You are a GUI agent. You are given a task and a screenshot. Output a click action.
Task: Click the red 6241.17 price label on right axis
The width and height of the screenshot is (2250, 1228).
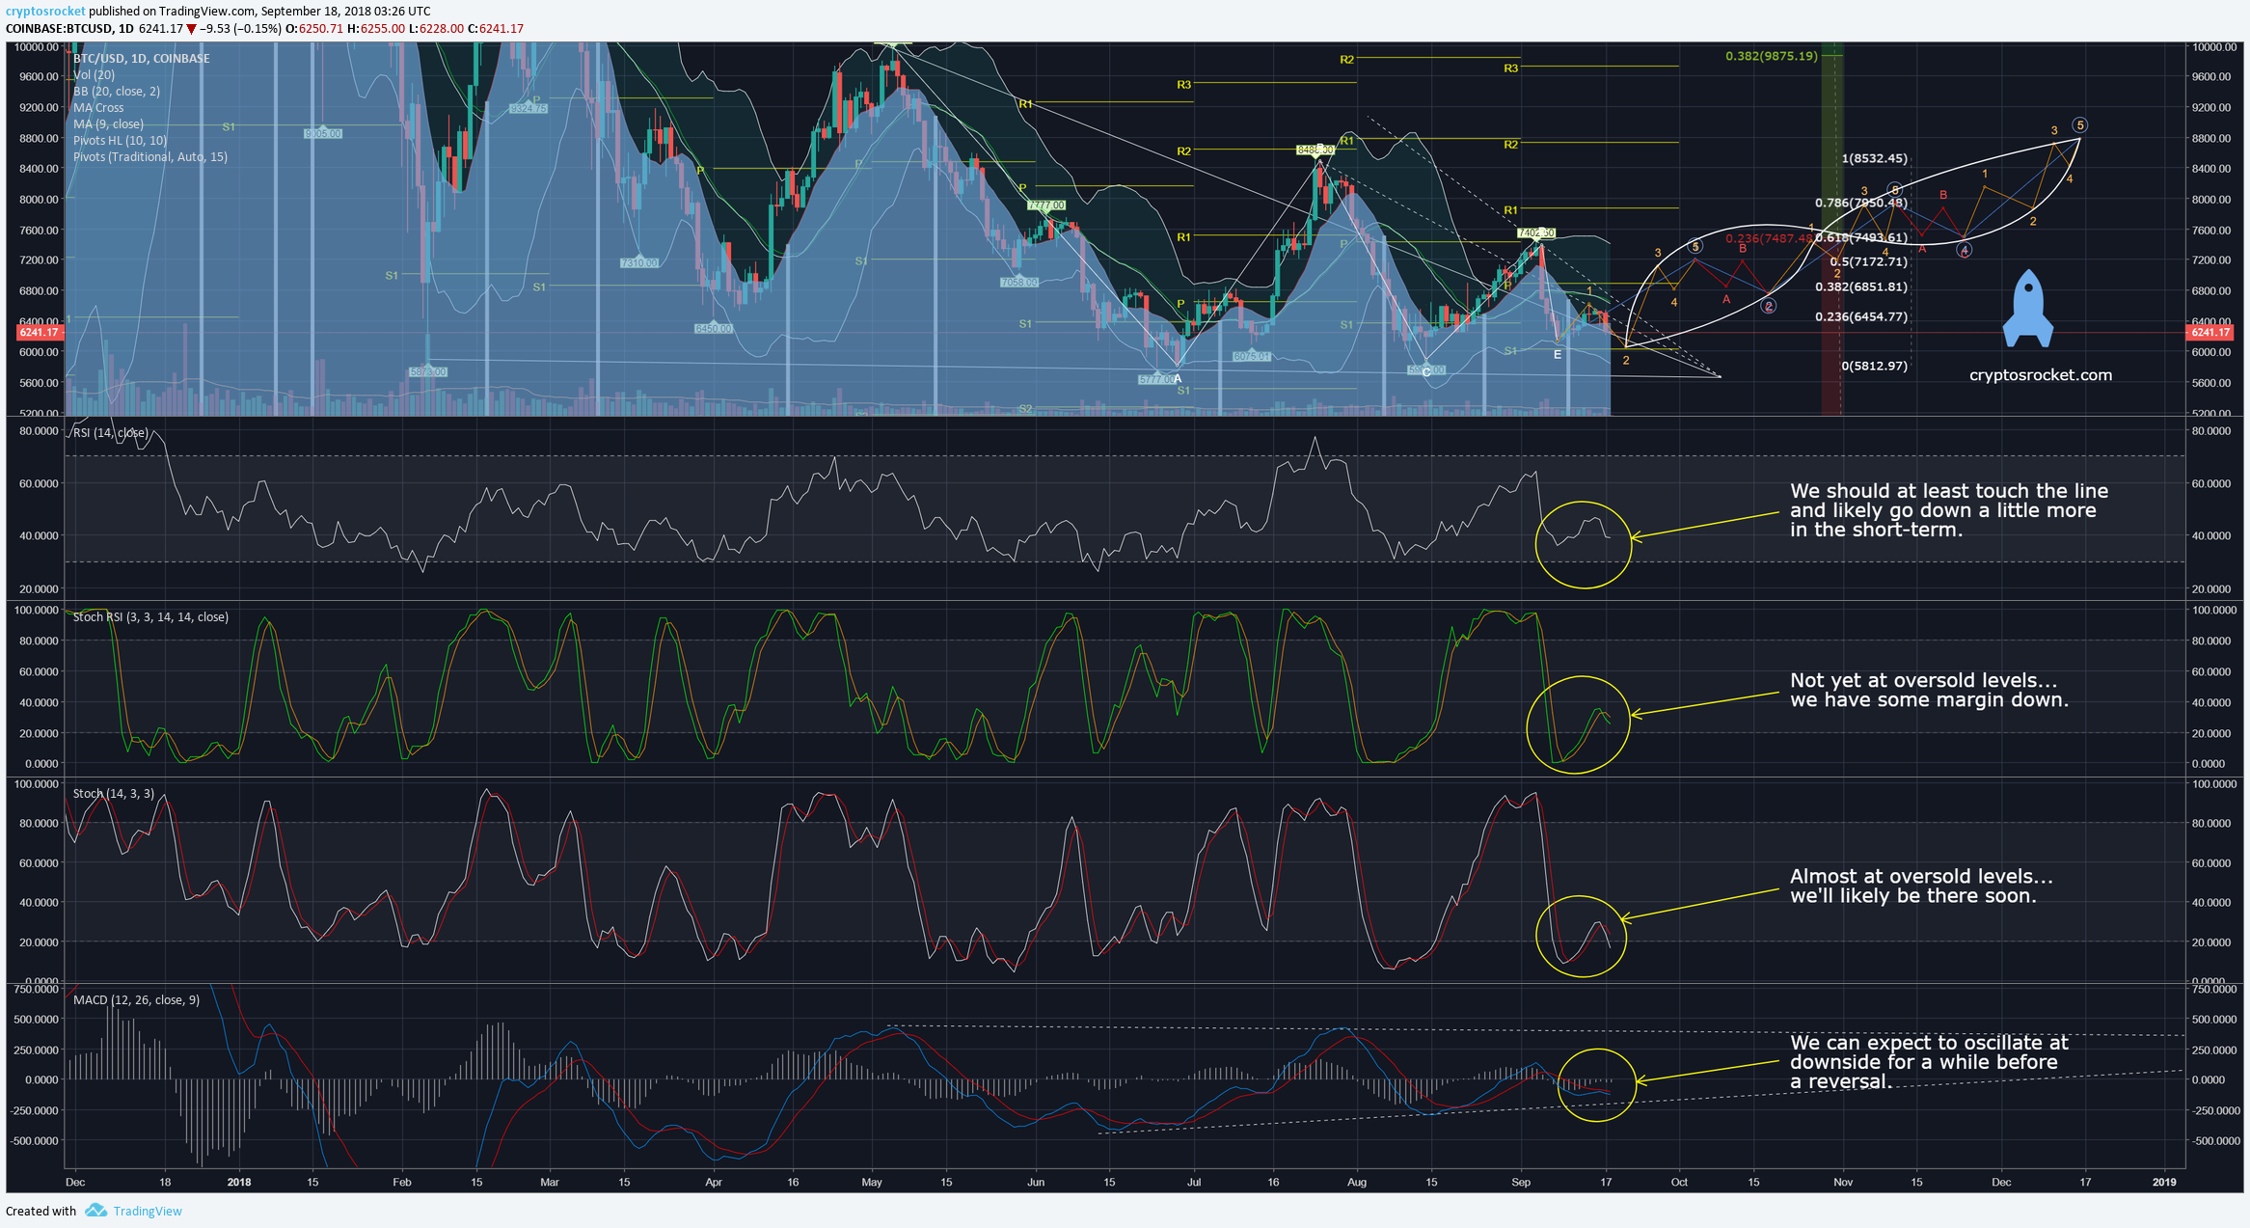click(x=2210, y=332)
